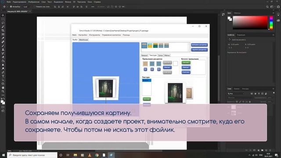Select the Frame tool
The image size is (281, 158).
click(x=3, y=34)
